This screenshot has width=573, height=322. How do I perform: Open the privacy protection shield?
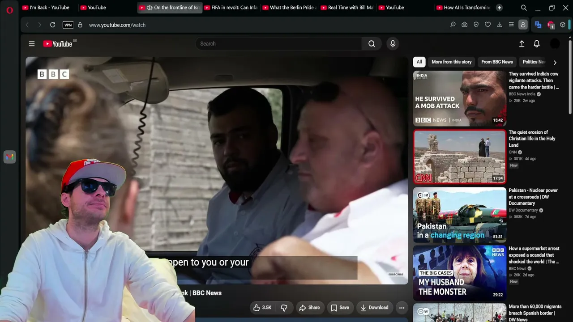click(476, 25)
